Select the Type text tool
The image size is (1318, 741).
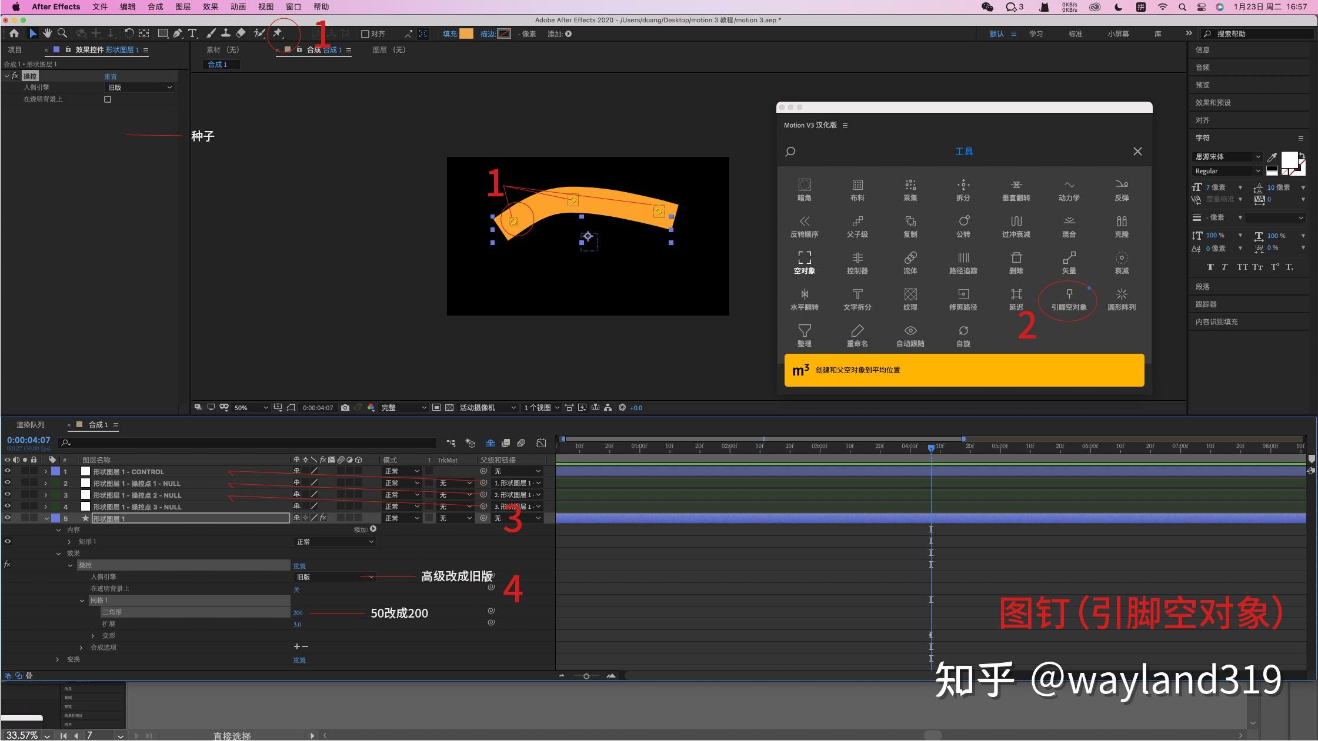click(x=192, y=33)
